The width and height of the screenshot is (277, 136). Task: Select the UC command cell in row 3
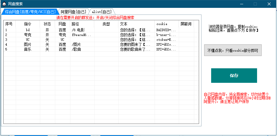tap(28, 40)
